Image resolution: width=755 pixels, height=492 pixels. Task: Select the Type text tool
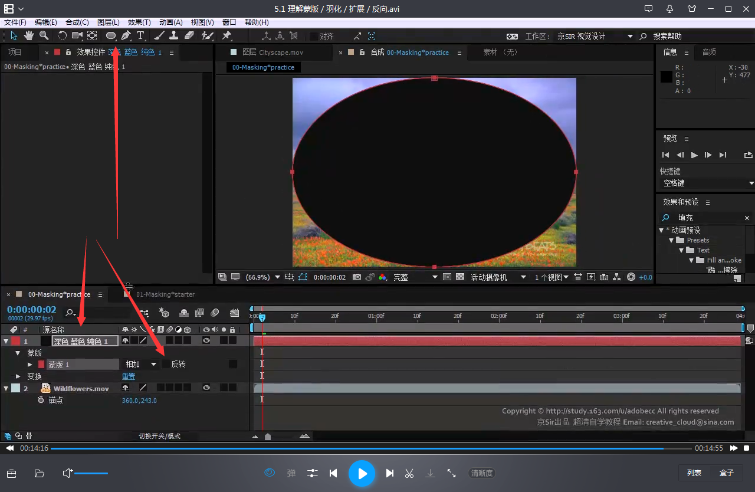tap(141, 35)
